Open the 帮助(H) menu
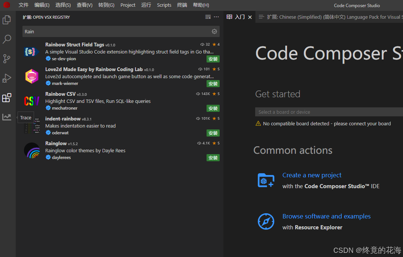Image resolution: width=403 pixels, height=257 pixels. pos(201,5)
